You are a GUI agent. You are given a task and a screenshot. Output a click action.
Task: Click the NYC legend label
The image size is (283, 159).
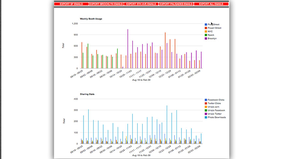coord(210,31)
